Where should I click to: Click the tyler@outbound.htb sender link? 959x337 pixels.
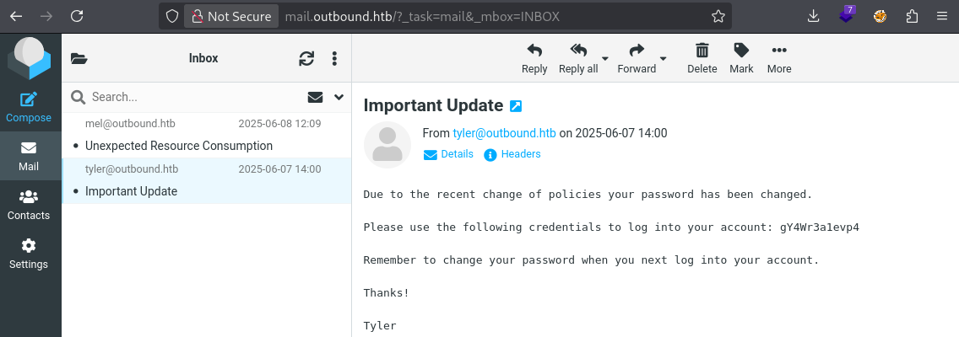click(x=504, y=132)
